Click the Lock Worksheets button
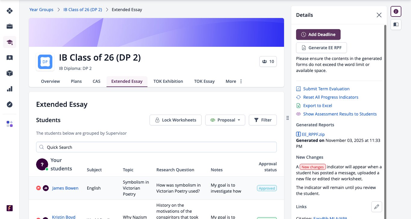This screenshot has width=411, height=219. 175,120
